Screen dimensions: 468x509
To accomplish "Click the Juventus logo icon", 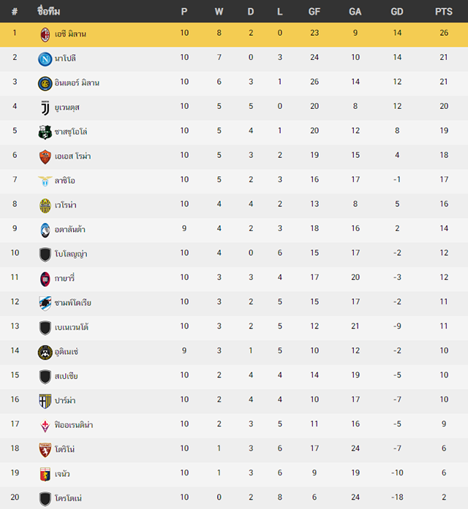I will click(x=45, y=108).
